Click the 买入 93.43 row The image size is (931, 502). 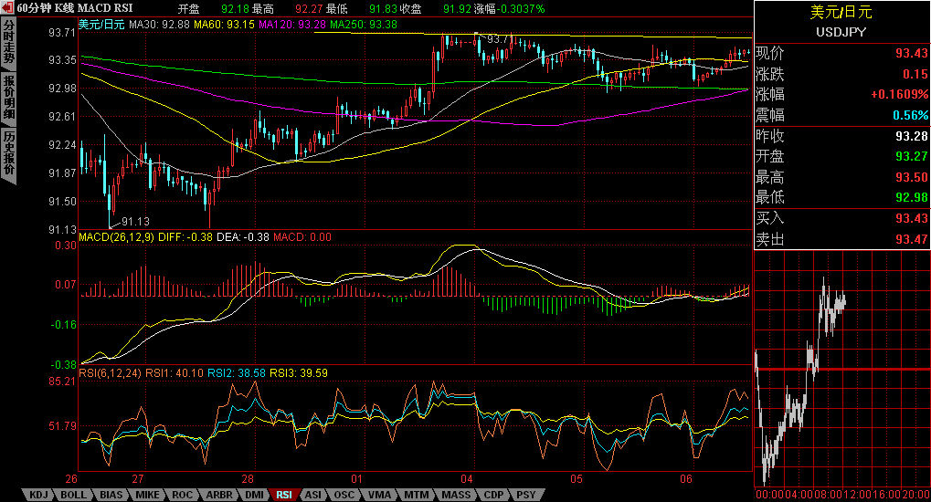(841, 218)
